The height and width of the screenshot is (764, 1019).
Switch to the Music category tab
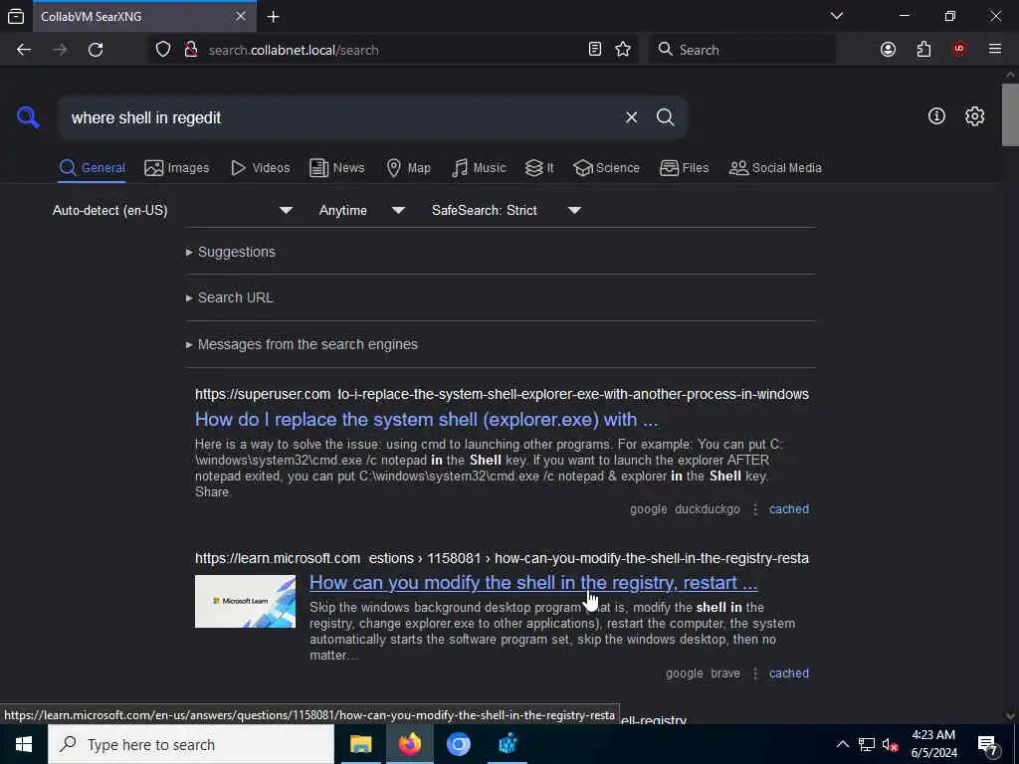(479, 167)
